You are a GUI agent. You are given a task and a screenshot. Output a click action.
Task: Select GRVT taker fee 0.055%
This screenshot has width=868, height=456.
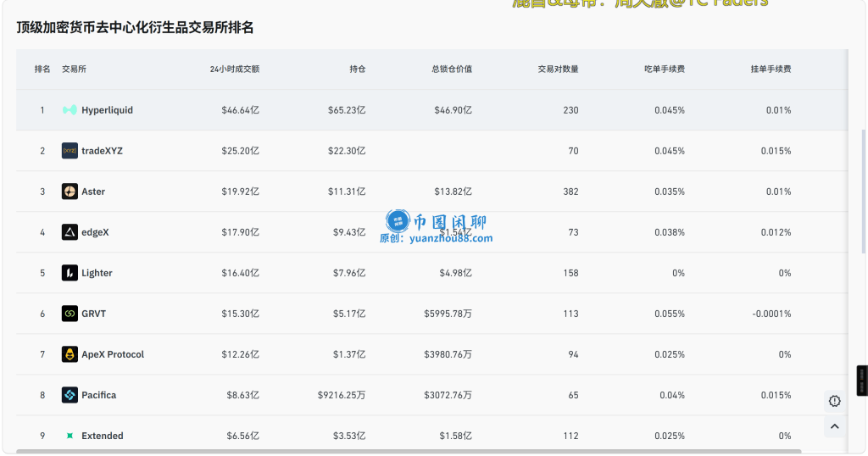670,314
